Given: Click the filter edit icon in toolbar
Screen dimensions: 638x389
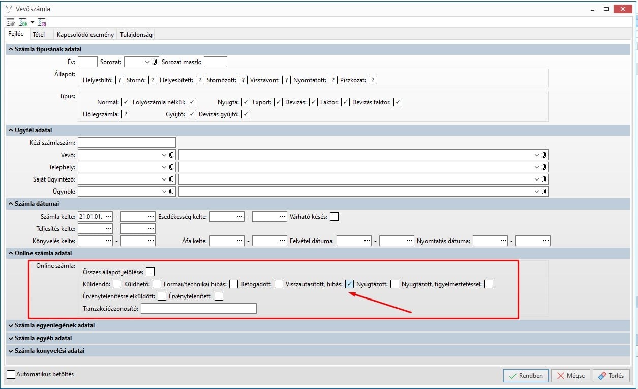Looking at the screenshot, I should click(x=10, y=22).
